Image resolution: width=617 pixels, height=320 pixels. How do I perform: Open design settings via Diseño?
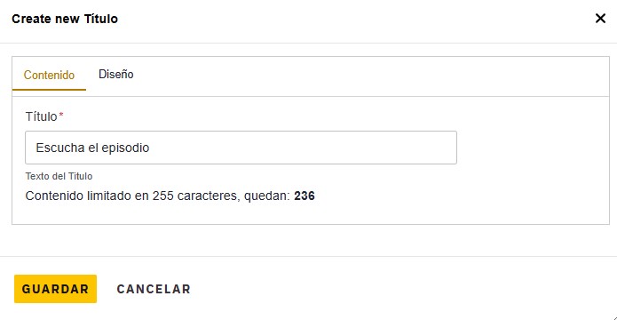(115, 74)
